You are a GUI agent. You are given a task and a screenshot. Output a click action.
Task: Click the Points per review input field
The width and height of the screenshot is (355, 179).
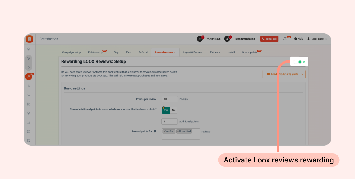tap(170, 99)
